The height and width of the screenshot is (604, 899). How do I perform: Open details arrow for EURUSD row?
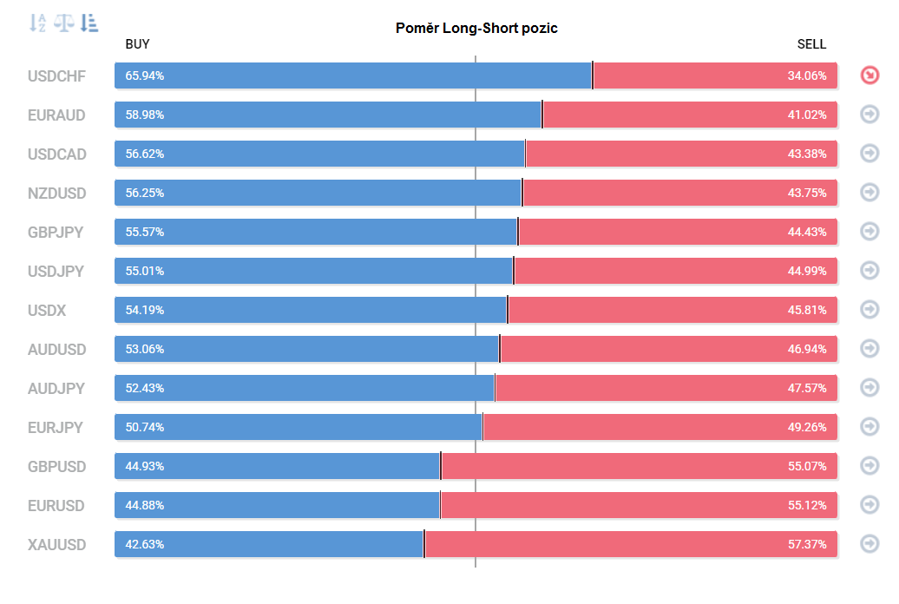tap(869, 505)
